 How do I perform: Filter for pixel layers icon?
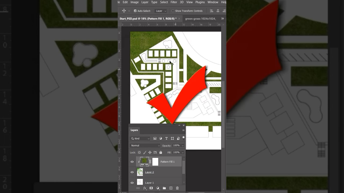tap(155, 139)
